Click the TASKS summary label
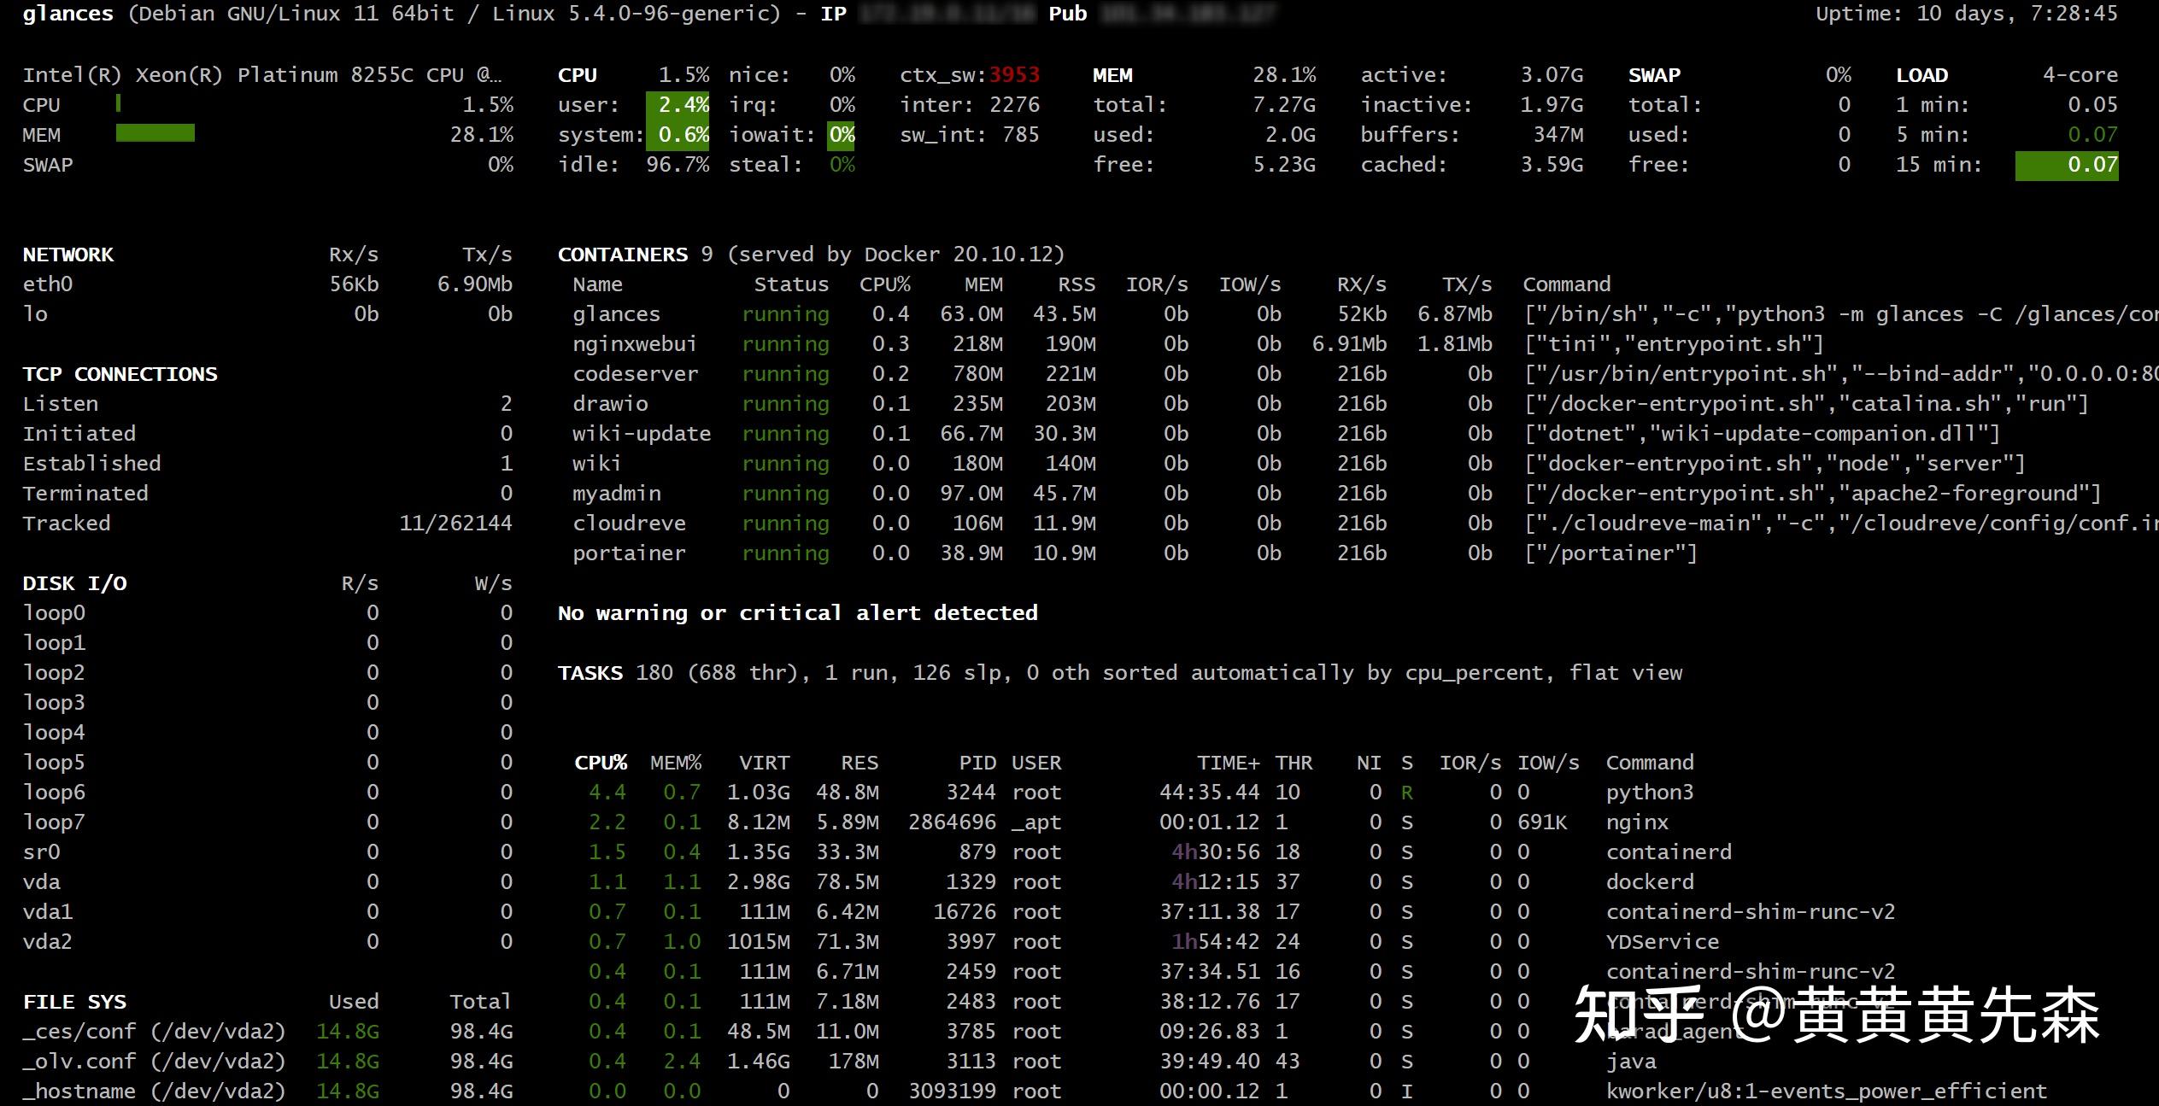Viewport: 2159px width, 1106px height. (x=590, y=673)
